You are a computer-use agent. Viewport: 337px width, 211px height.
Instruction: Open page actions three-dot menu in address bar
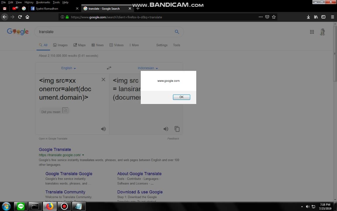(260, 17)
